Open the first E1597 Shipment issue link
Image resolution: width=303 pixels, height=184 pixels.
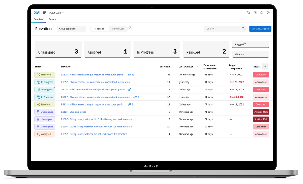[96, 82]
